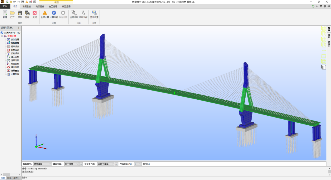Select the 项目 tab at bottom left
This screenshot has height=180, width=331.
pyautogui.click(x=3, y=178)
